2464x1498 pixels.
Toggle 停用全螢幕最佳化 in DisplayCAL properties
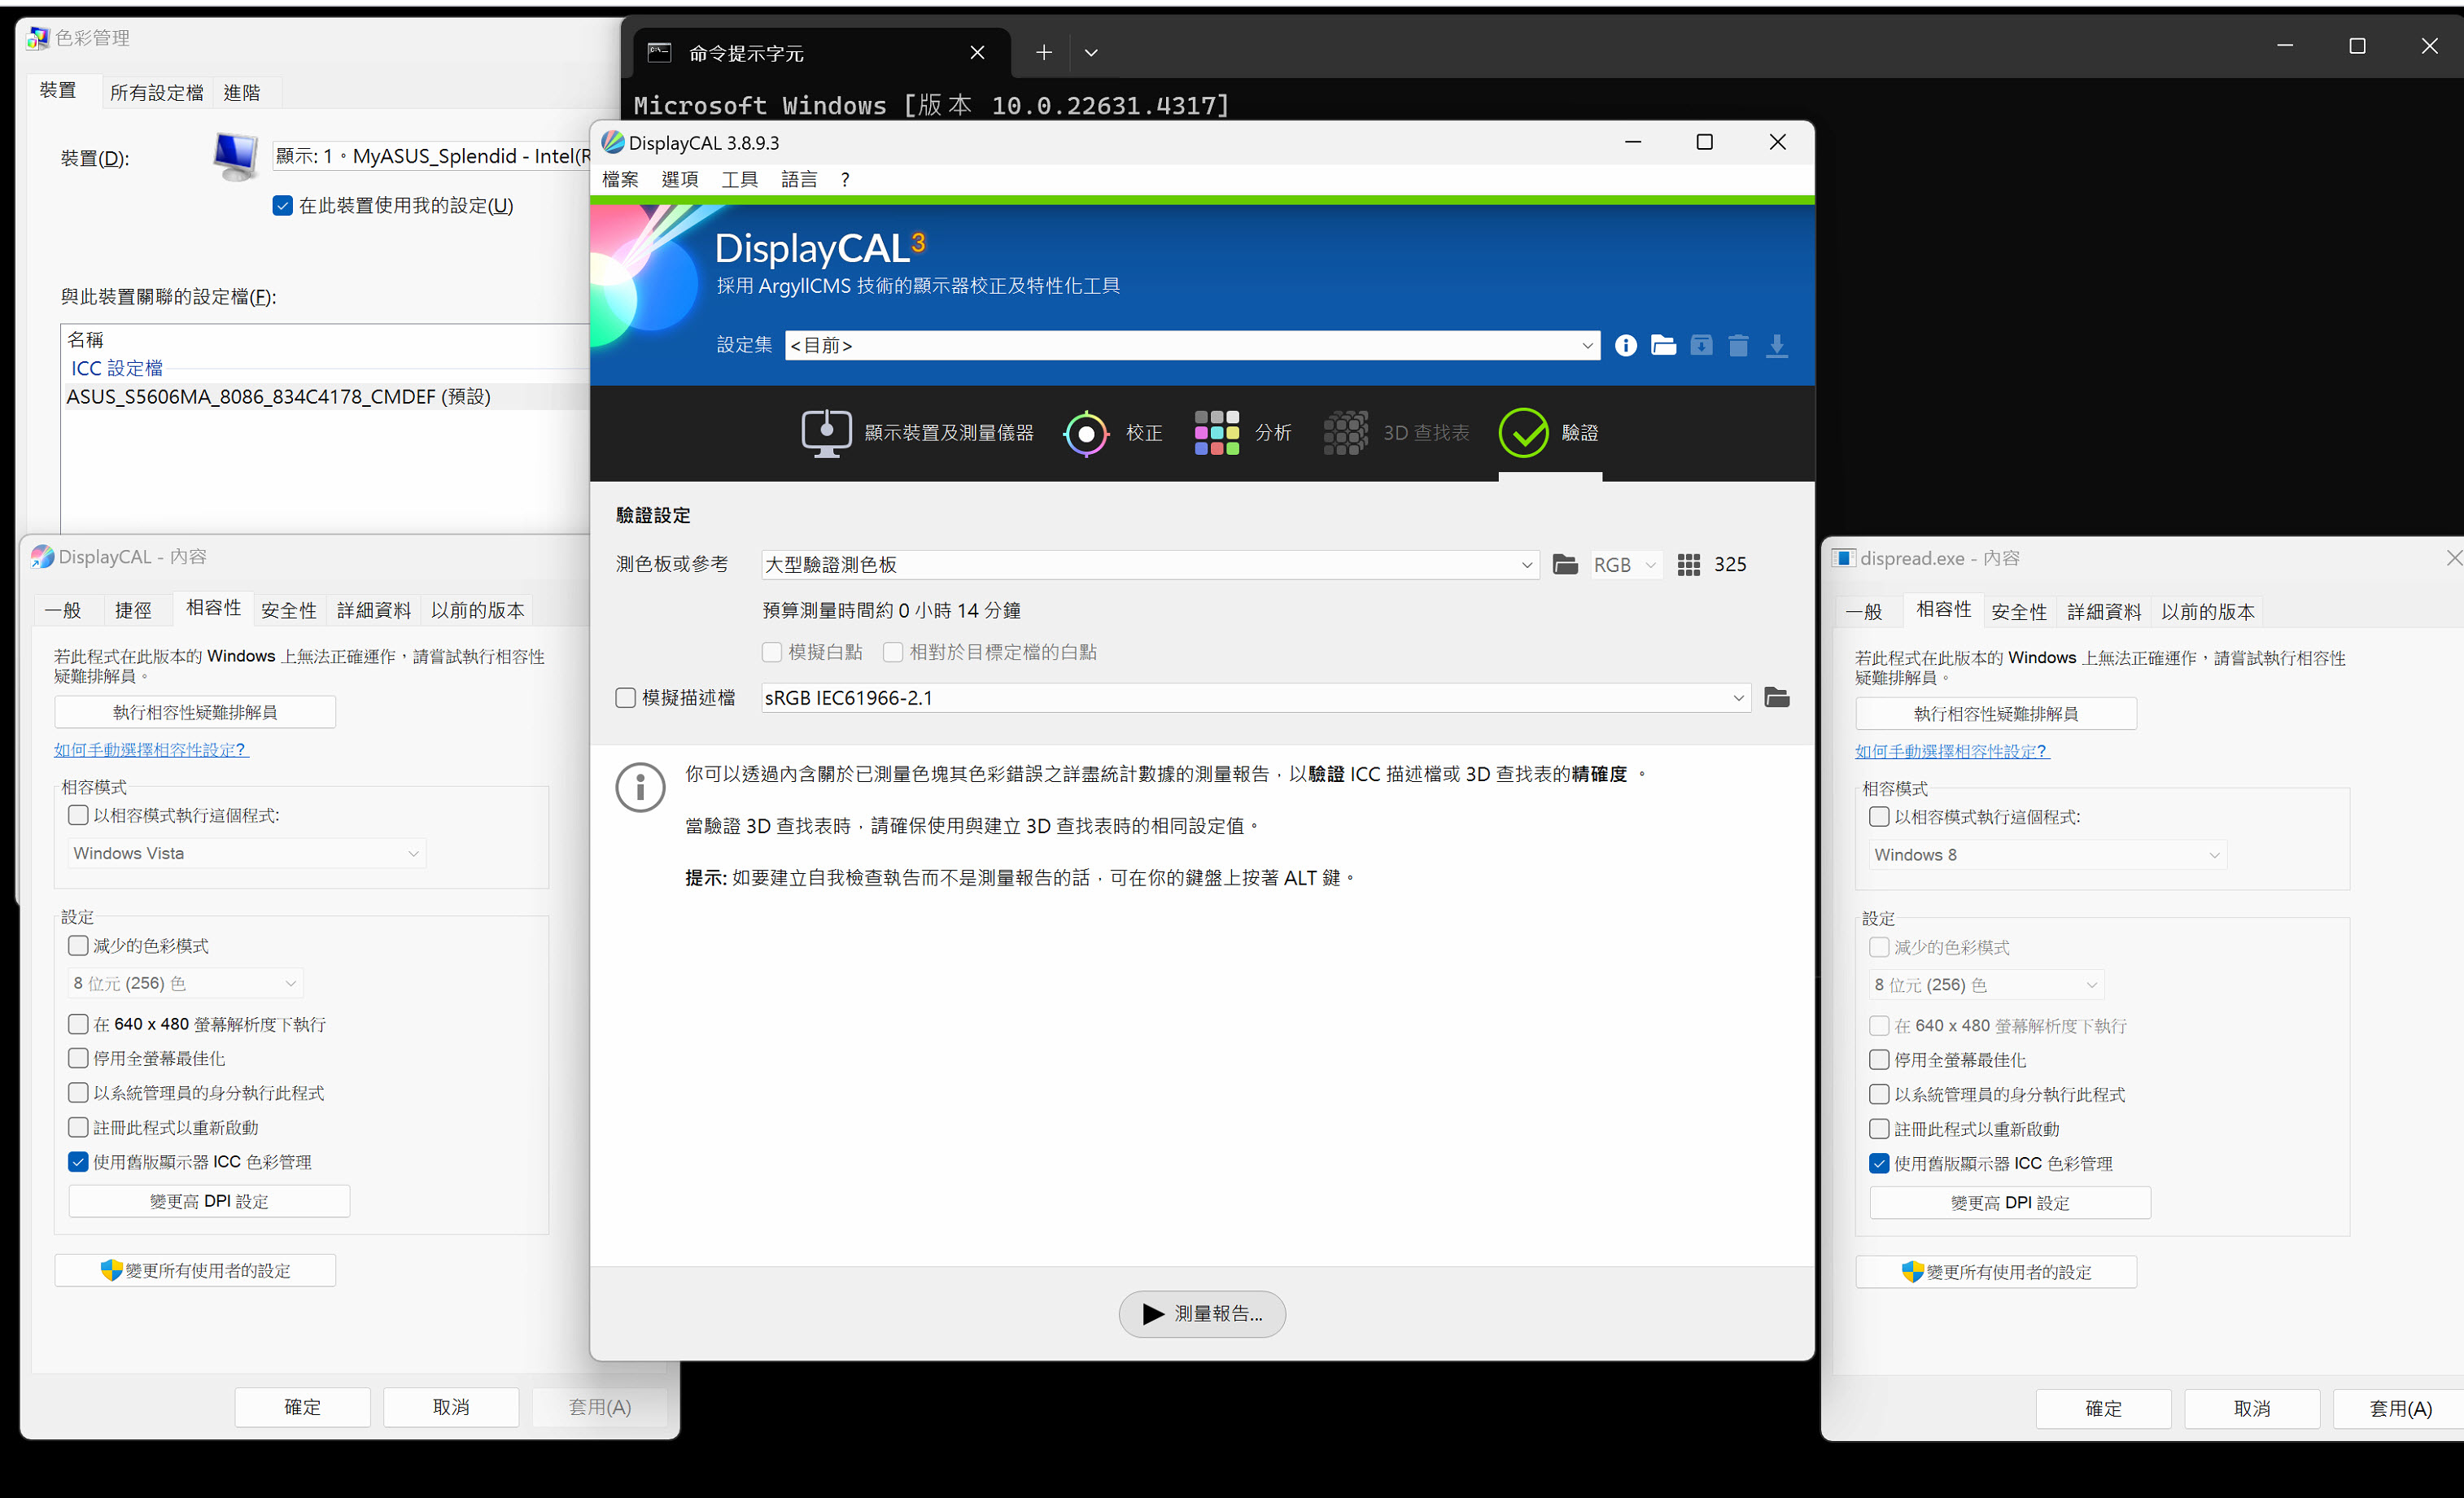pyautogui.click(x=78, y=1057)
